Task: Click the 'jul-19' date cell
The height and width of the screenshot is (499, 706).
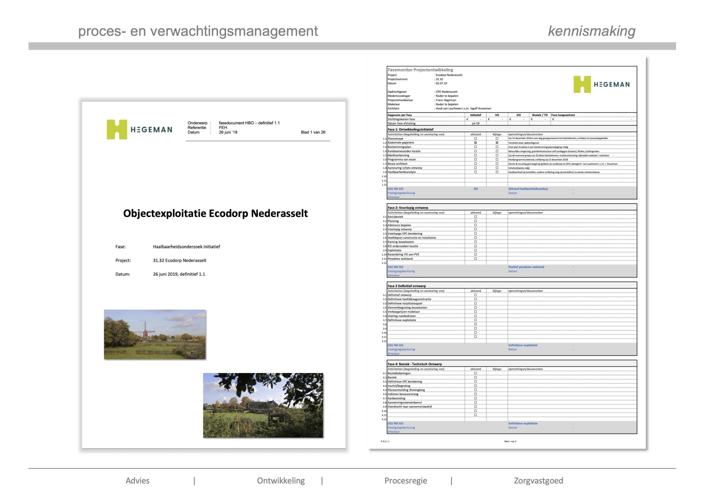Action: coord(475,123)
